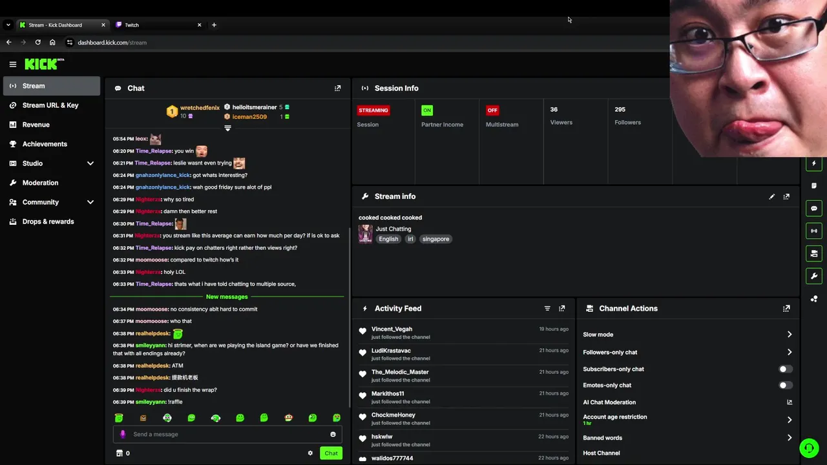Edit stream info with pencil icon
This screenshot has height=465, width=827.
coord(771,196)
